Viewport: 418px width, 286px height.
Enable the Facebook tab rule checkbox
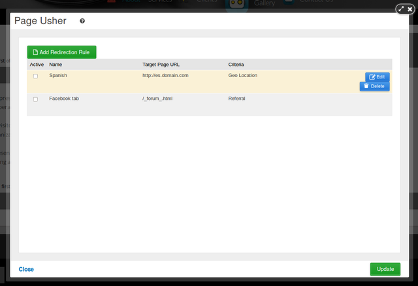35,99
